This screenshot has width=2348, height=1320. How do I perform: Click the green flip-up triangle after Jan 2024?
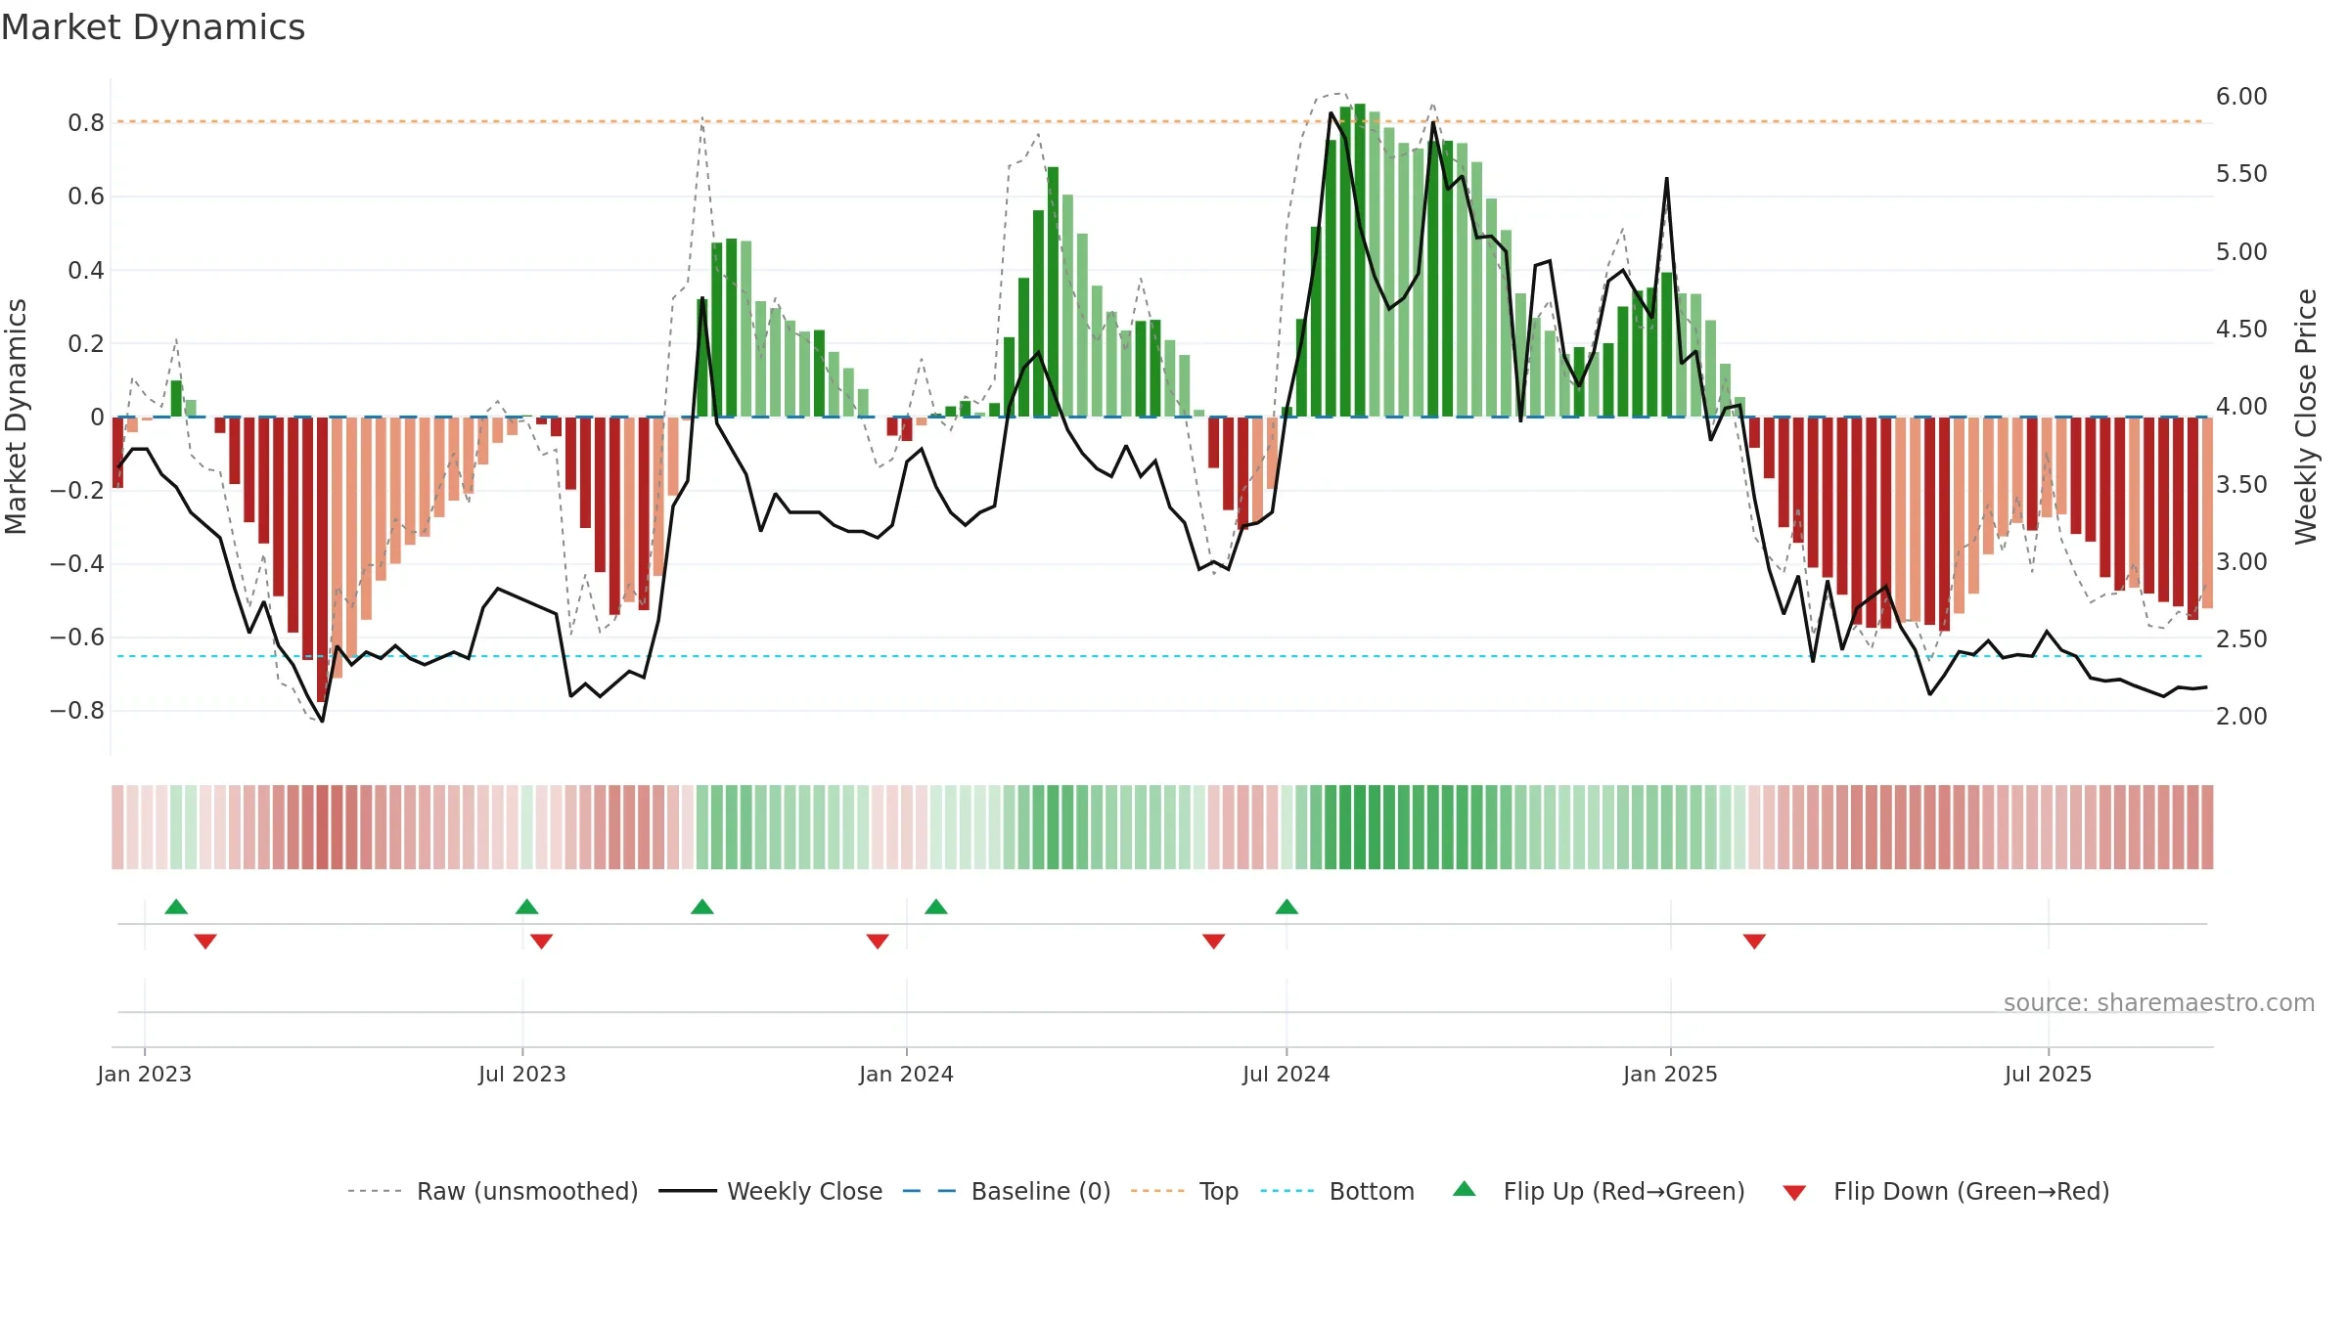[x=936, y=907]
